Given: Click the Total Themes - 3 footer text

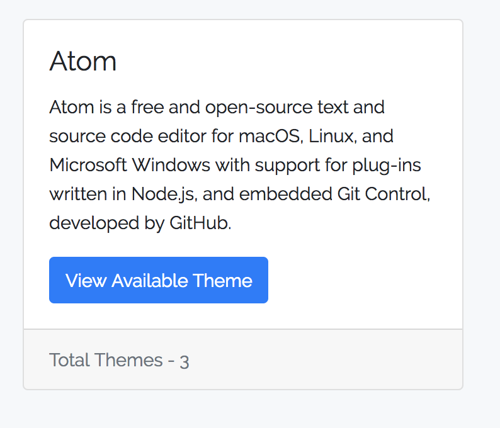Looking at the screenshot, I should click(x=119, y=360).
